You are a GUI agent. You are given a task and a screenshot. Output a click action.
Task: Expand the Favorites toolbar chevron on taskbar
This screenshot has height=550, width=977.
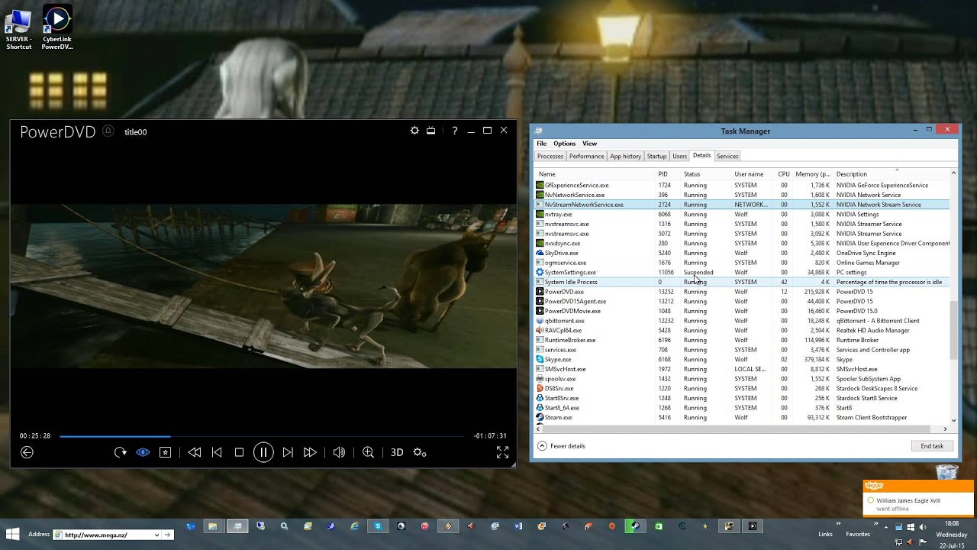click(x=875, y=525)
